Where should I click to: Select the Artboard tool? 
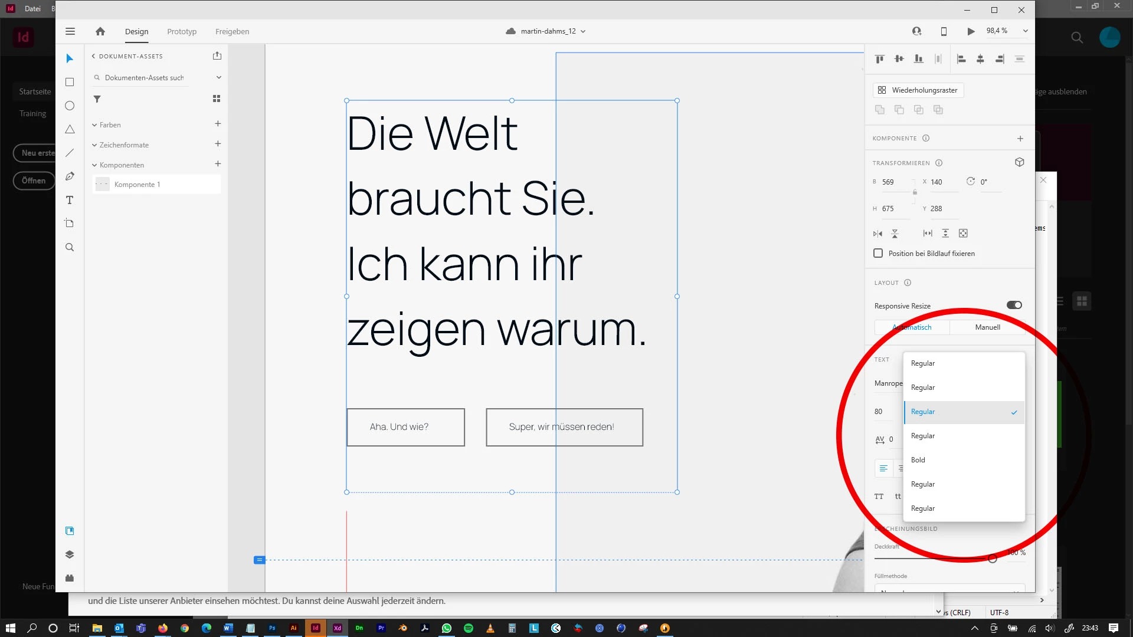tap(70, 224)
